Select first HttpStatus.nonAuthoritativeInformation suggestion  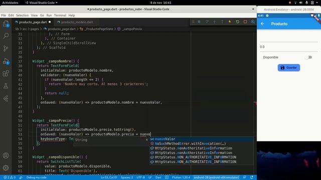[202, 148]
